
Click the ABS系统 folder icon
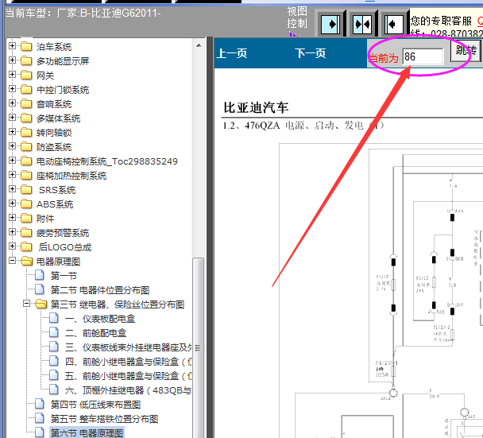pyautogui.click(x=26, y=204)
